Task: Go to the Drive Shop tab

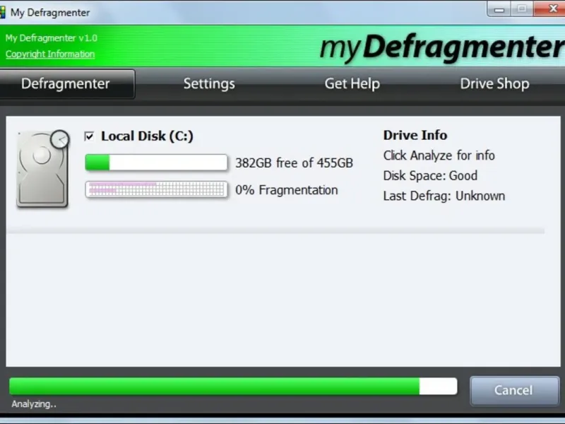Action: (x=495, y=83)
